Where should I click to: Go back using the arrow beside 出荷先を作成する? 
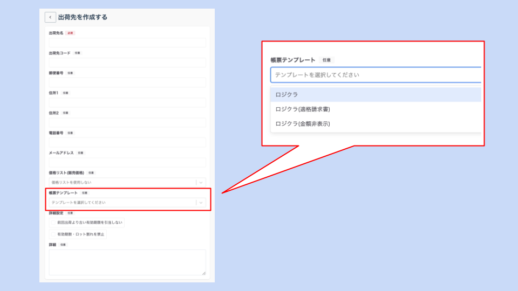pyautogui.click(x=50, y=17)
